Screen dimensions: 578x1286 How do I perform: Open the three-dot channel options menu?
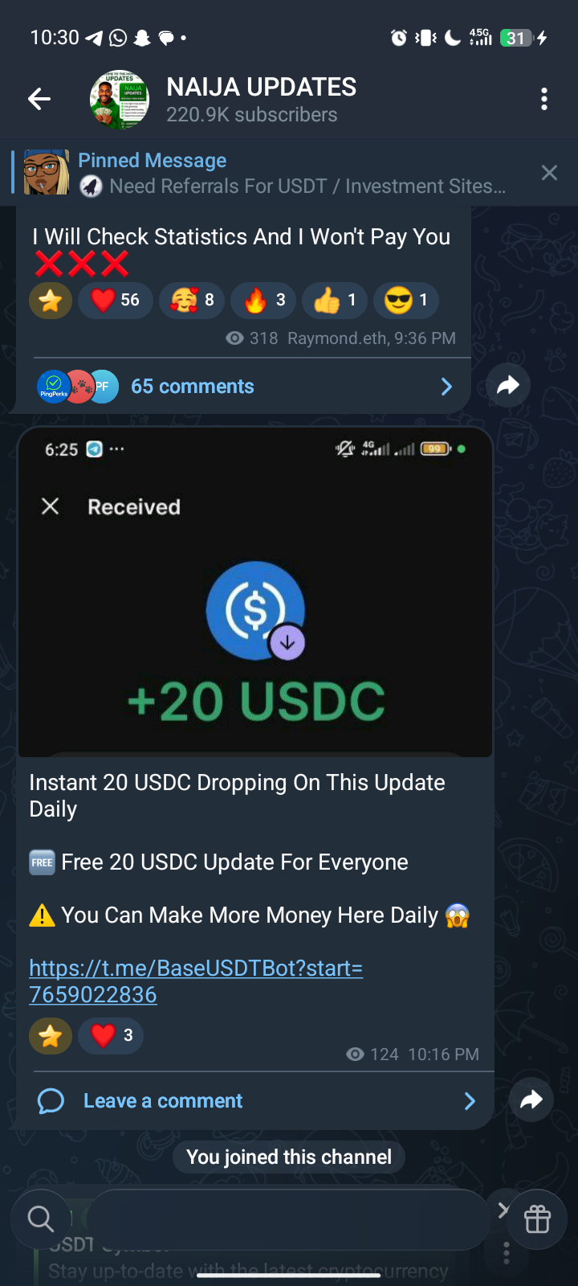click(x=544, y=99)
